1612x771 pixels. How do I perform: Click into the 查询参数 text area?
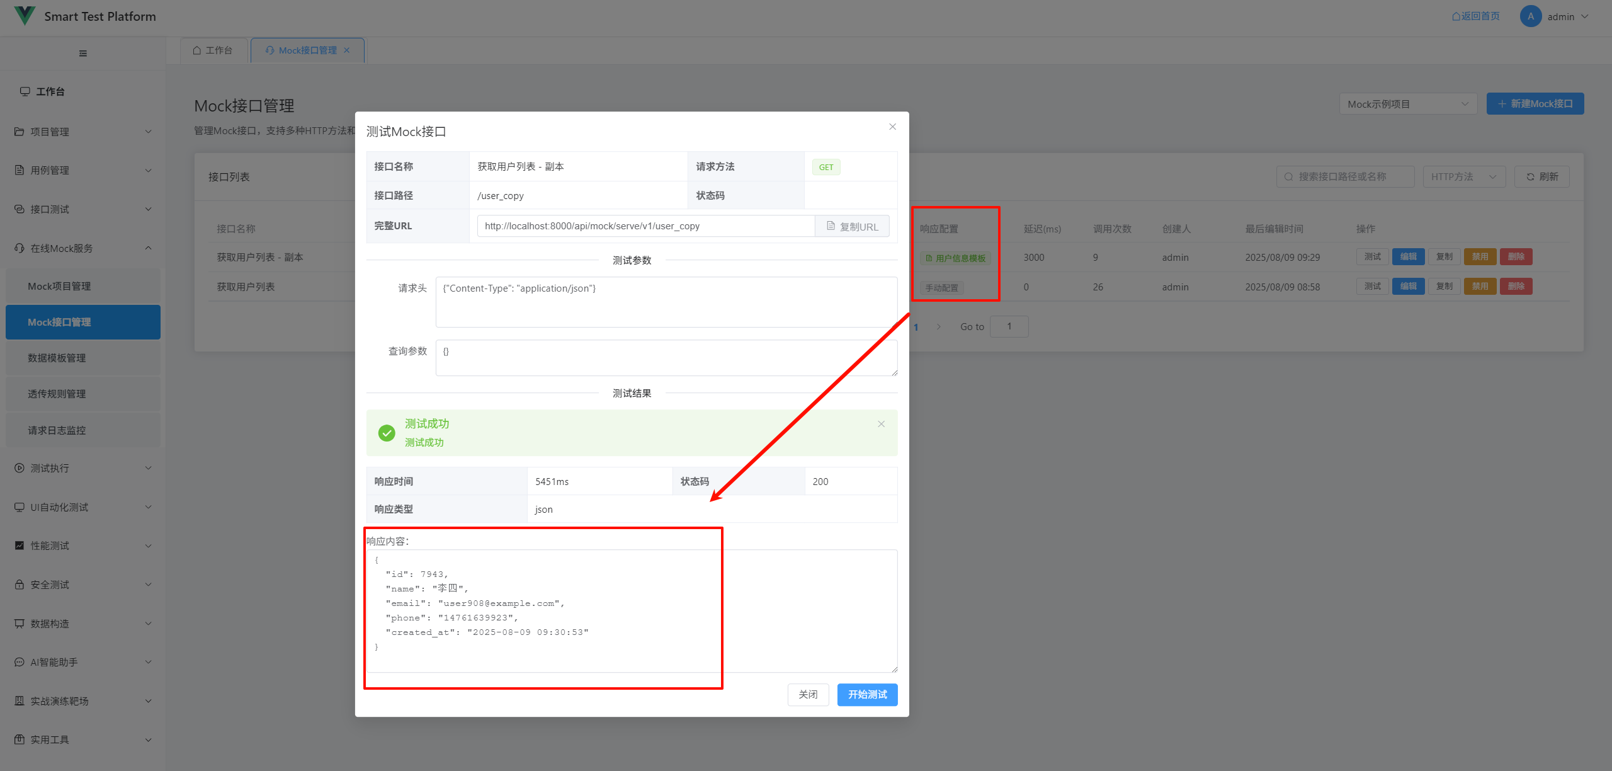[666, 358]
